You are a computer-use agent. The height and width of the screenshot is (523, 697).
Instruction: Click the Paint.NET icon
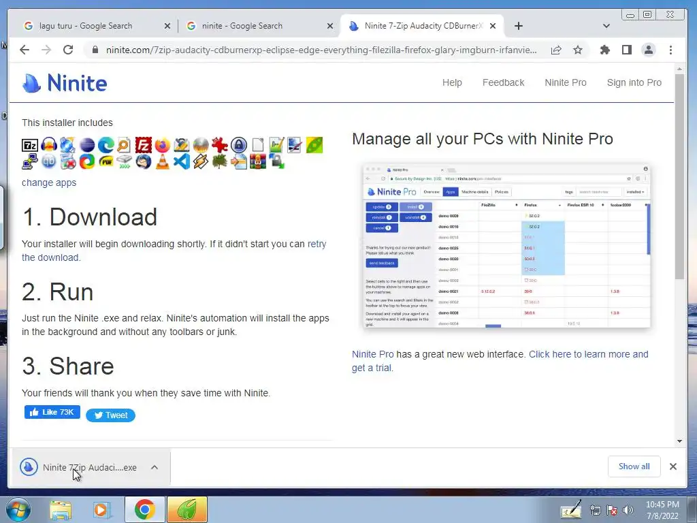click(x=295, y=145)
